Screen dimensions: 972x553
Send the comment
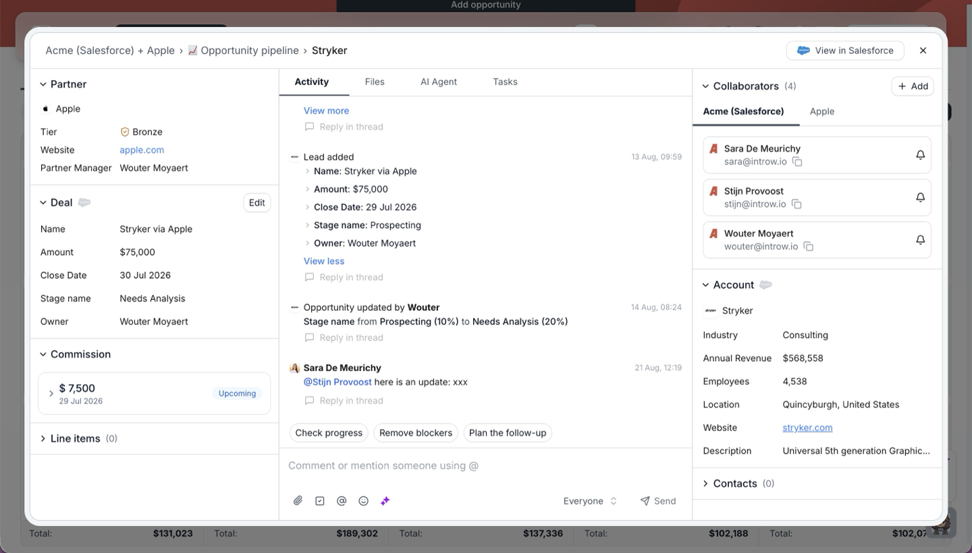pyautogui.click(x=658, y=501)
